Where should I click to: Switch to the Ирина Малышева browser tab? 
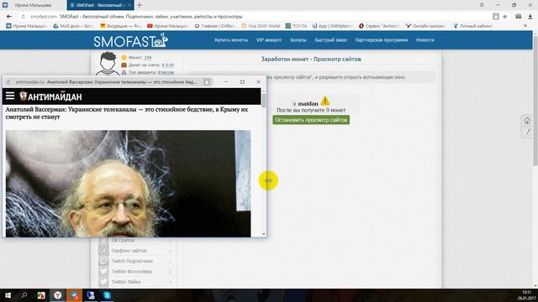(x=33, y=5)
